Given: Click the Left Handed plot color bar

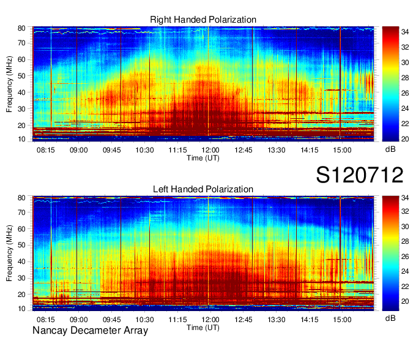Looking at the screenshot, I should [x=390, y=254].
